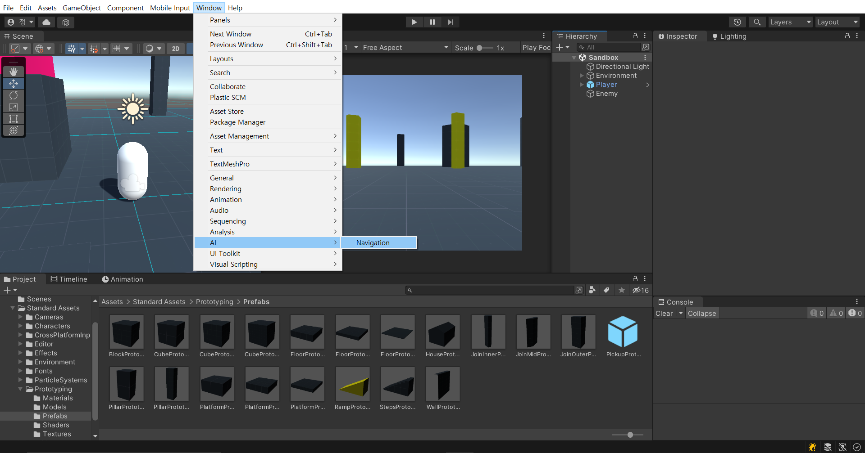The width and height of the screenshot is (865, 453).
Task: Expand the Environment object in Hierarchy
Action: 582,76
